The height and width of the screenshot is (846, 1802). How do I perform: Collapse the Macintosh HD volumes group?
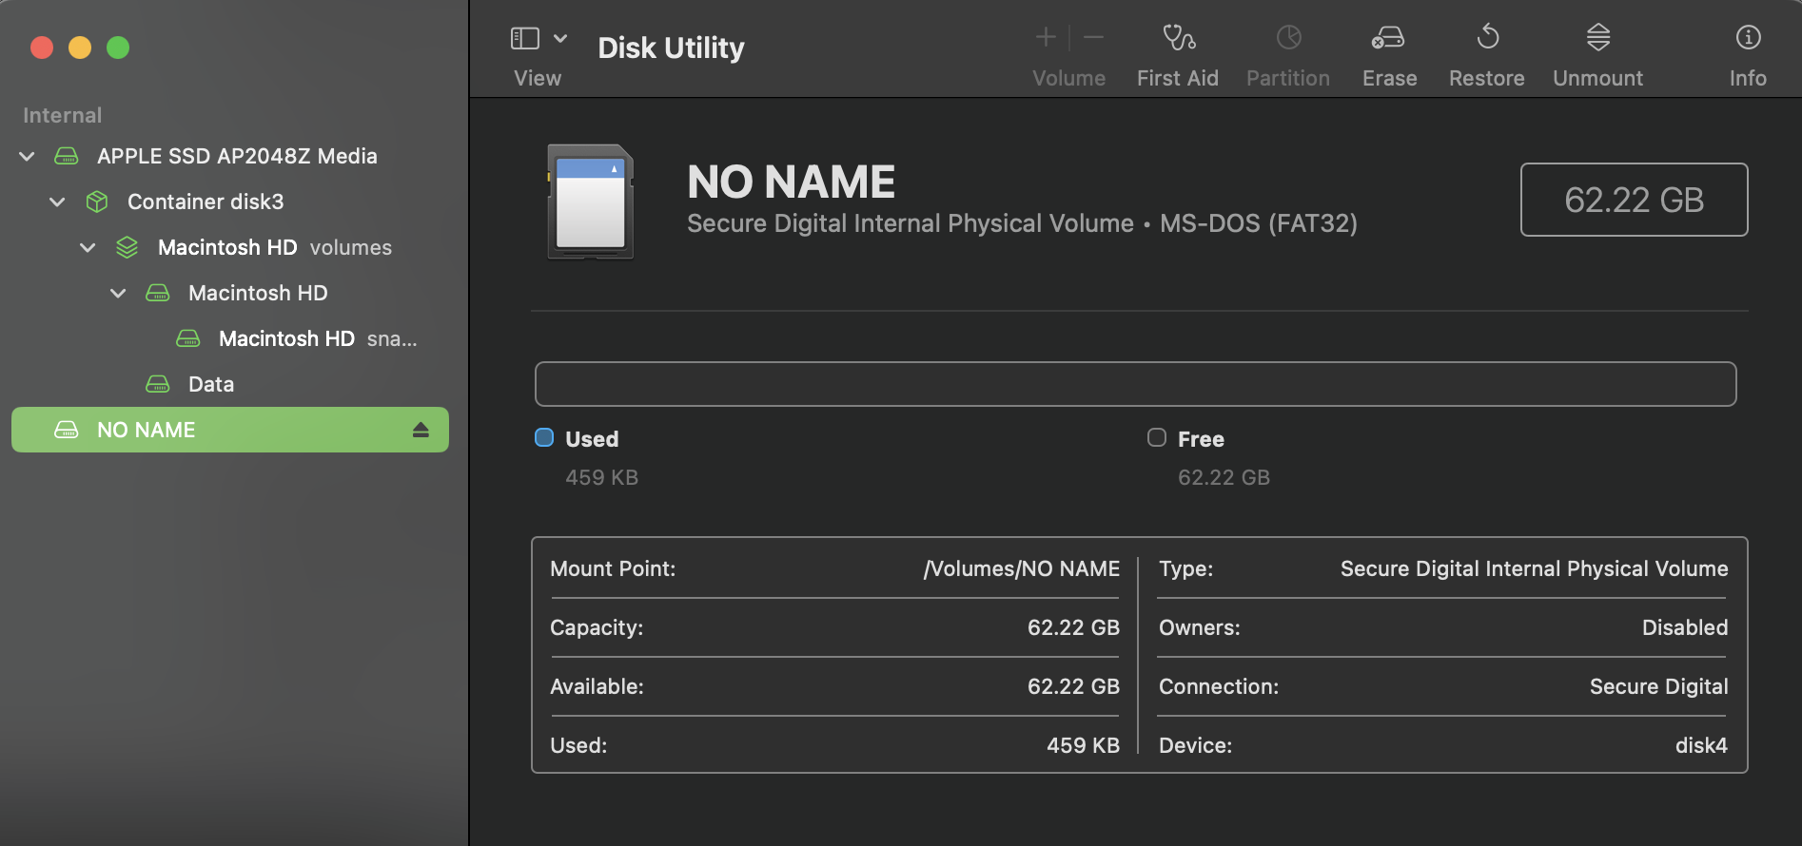88,247
